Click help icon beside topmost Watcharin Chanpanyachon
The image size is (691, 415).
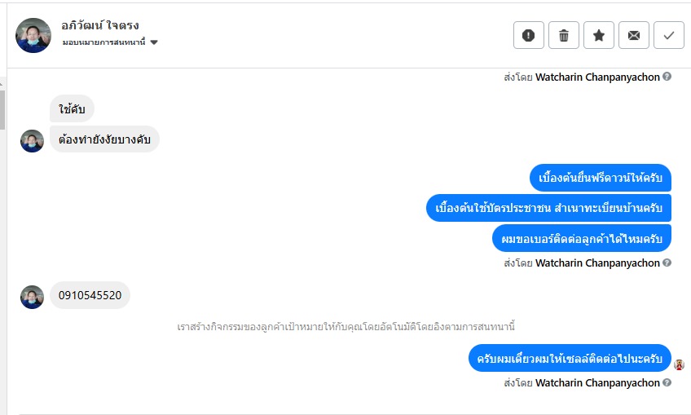click(667, 77)
